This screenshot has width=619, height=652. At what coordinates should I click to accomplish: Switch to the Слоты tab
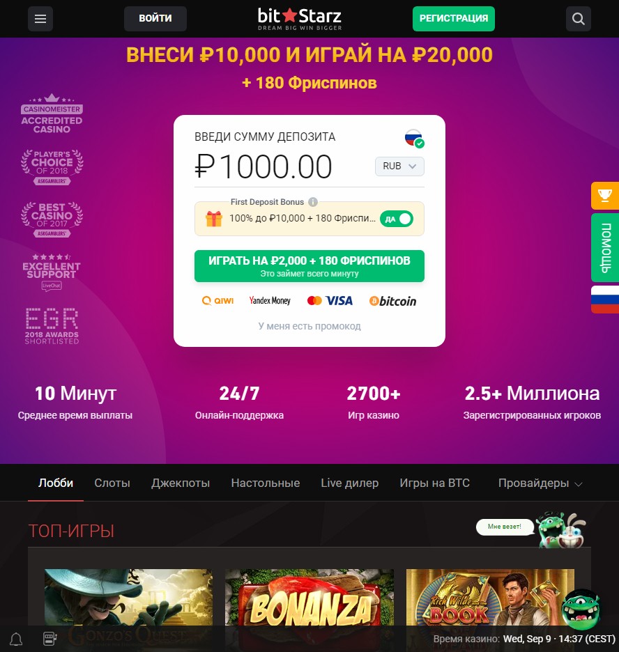pos(112,483)
